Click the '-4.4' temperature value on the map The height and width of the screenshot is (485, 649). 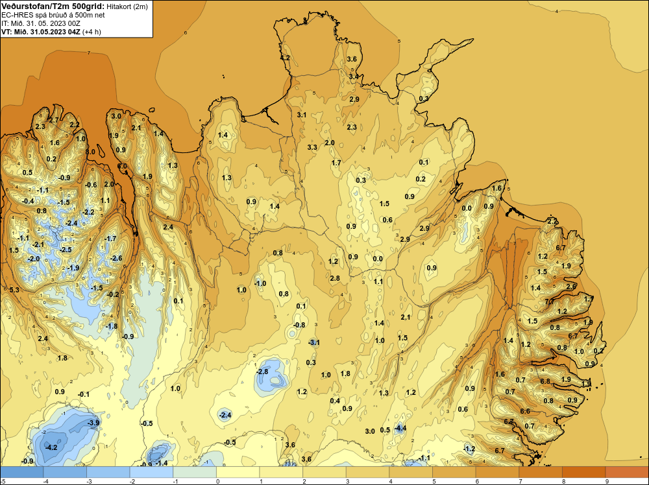[x=400, y=428]
